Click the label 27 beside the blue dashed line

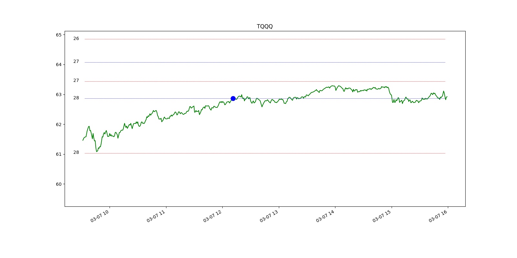click(x=76, y=61)
